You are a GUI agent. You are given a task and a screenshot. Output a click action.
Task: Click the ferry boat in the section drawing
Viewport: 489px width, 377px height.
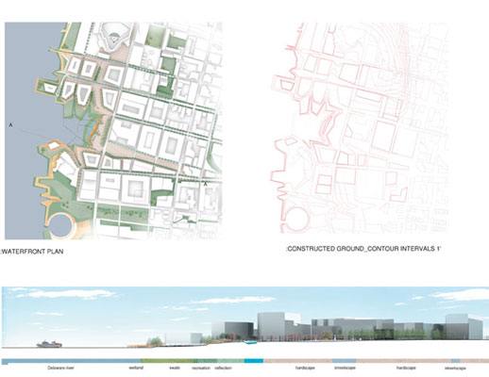tap(49, 344)
